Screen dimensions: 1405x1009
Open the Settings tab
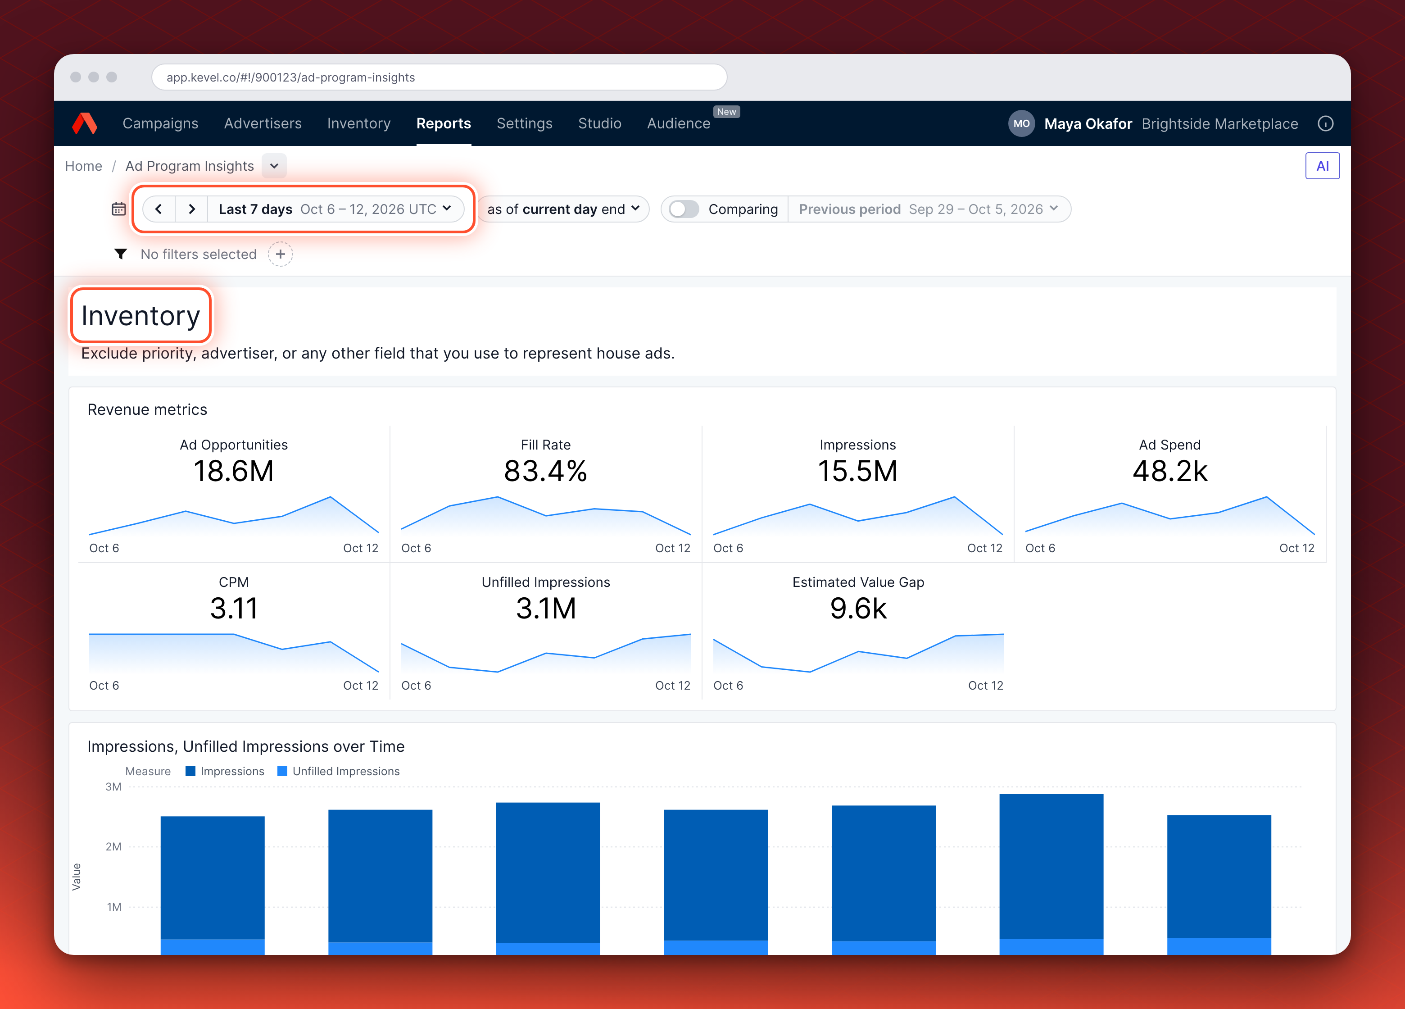[x=524, y=123]
